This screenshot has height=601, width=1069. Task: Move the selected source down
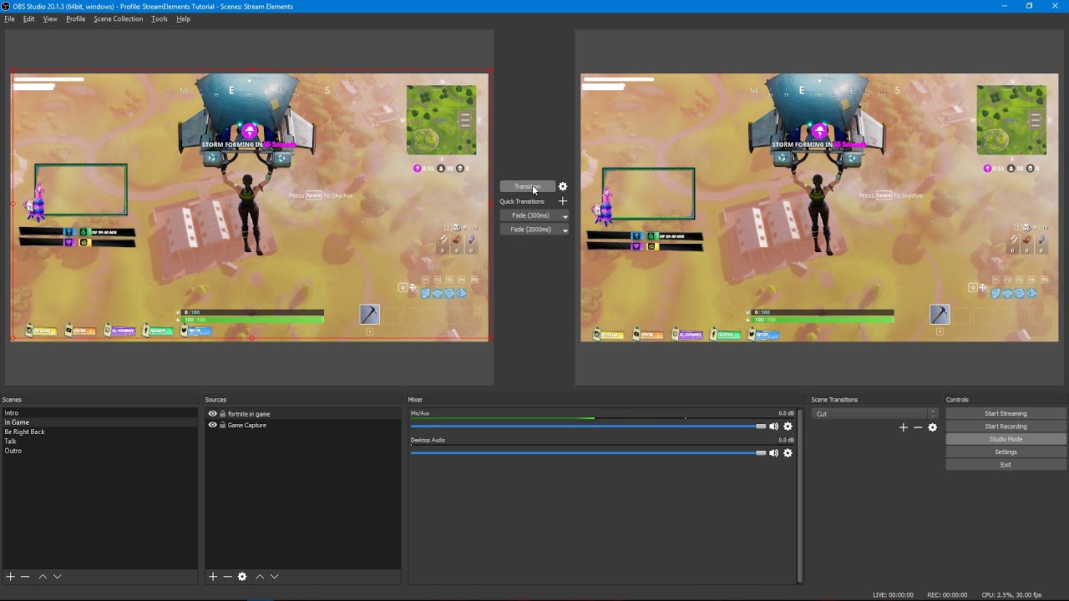coord(274,576)
